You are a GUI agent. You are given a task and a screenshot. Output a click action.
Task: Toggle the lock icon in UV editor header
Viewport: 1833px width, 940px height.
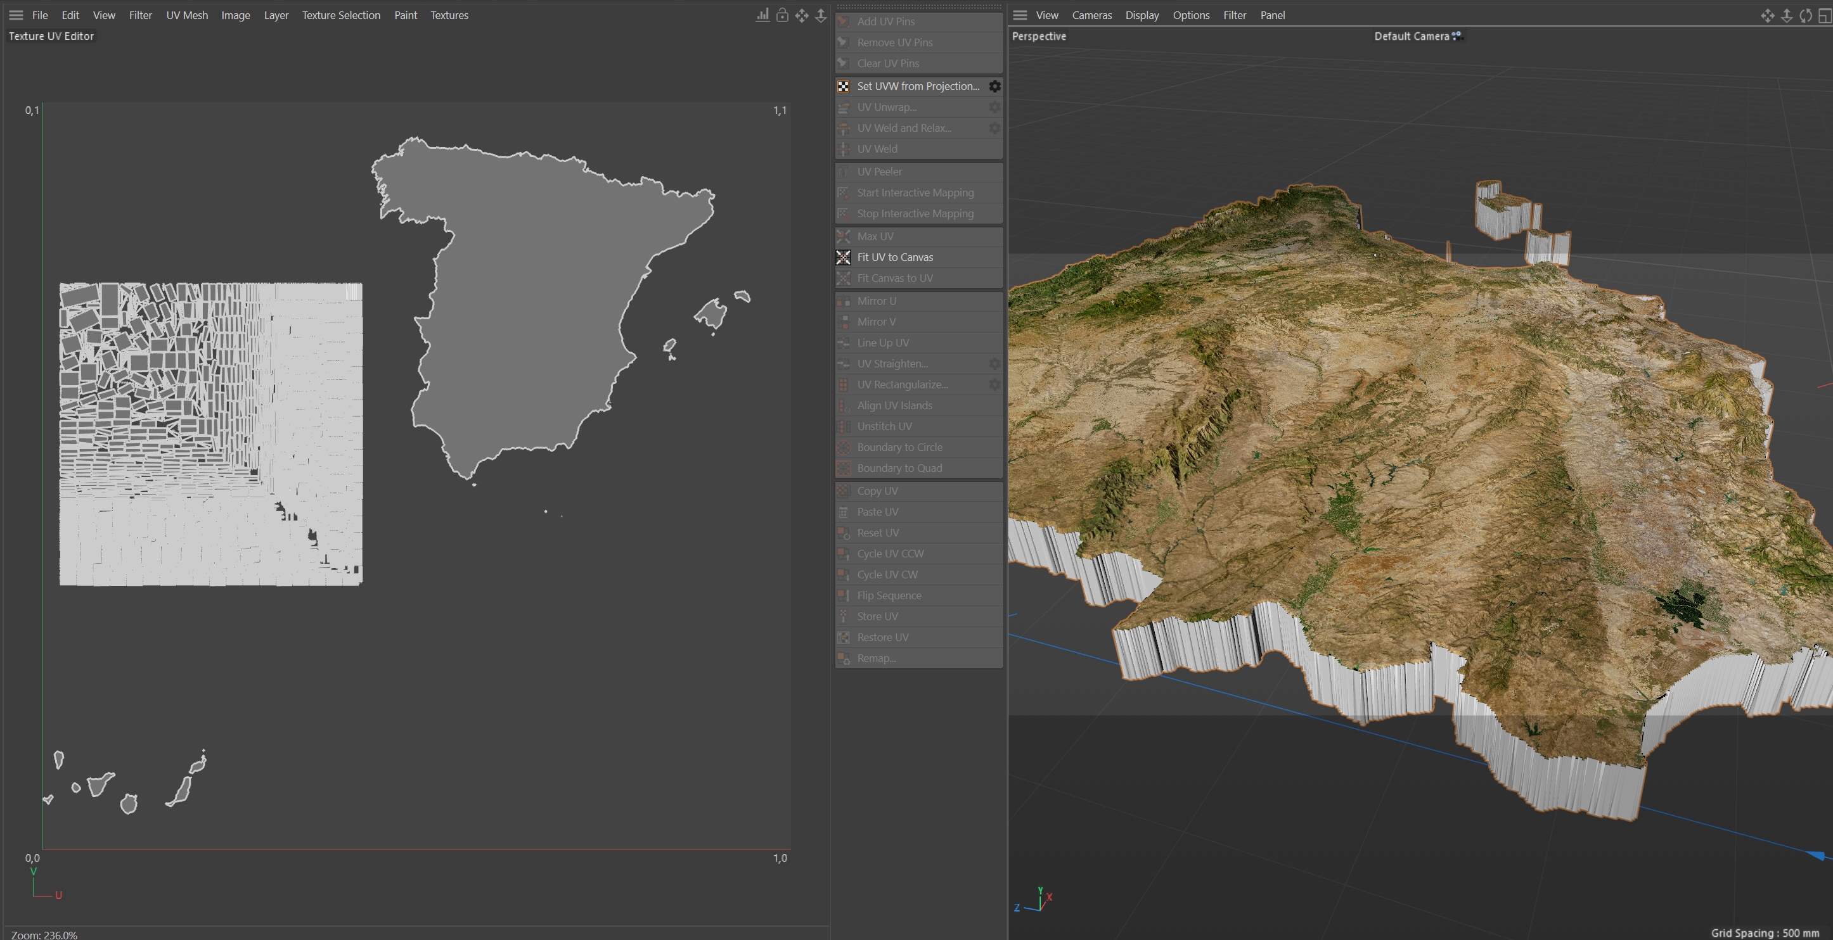(782, 16)
